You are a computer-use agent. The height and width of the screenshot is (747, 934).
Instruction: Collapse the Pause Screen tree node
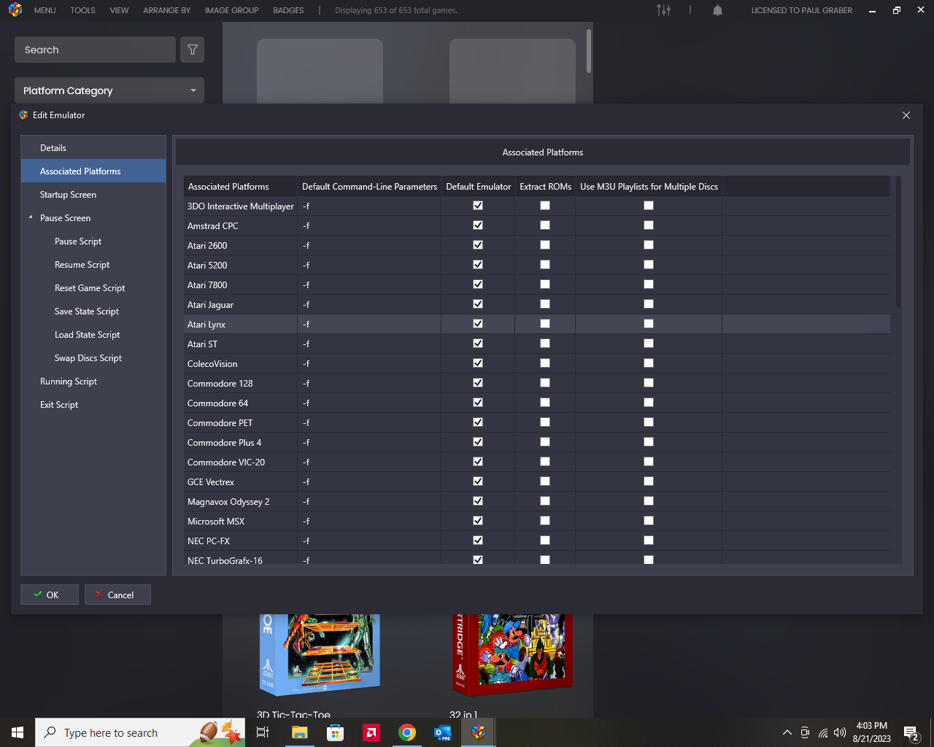pyautogui.click(x=31, y=217)
